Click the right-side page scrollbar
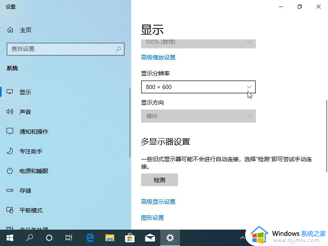Image resolution: width=328 pixels, height=246 pixels. coord(327,136)
